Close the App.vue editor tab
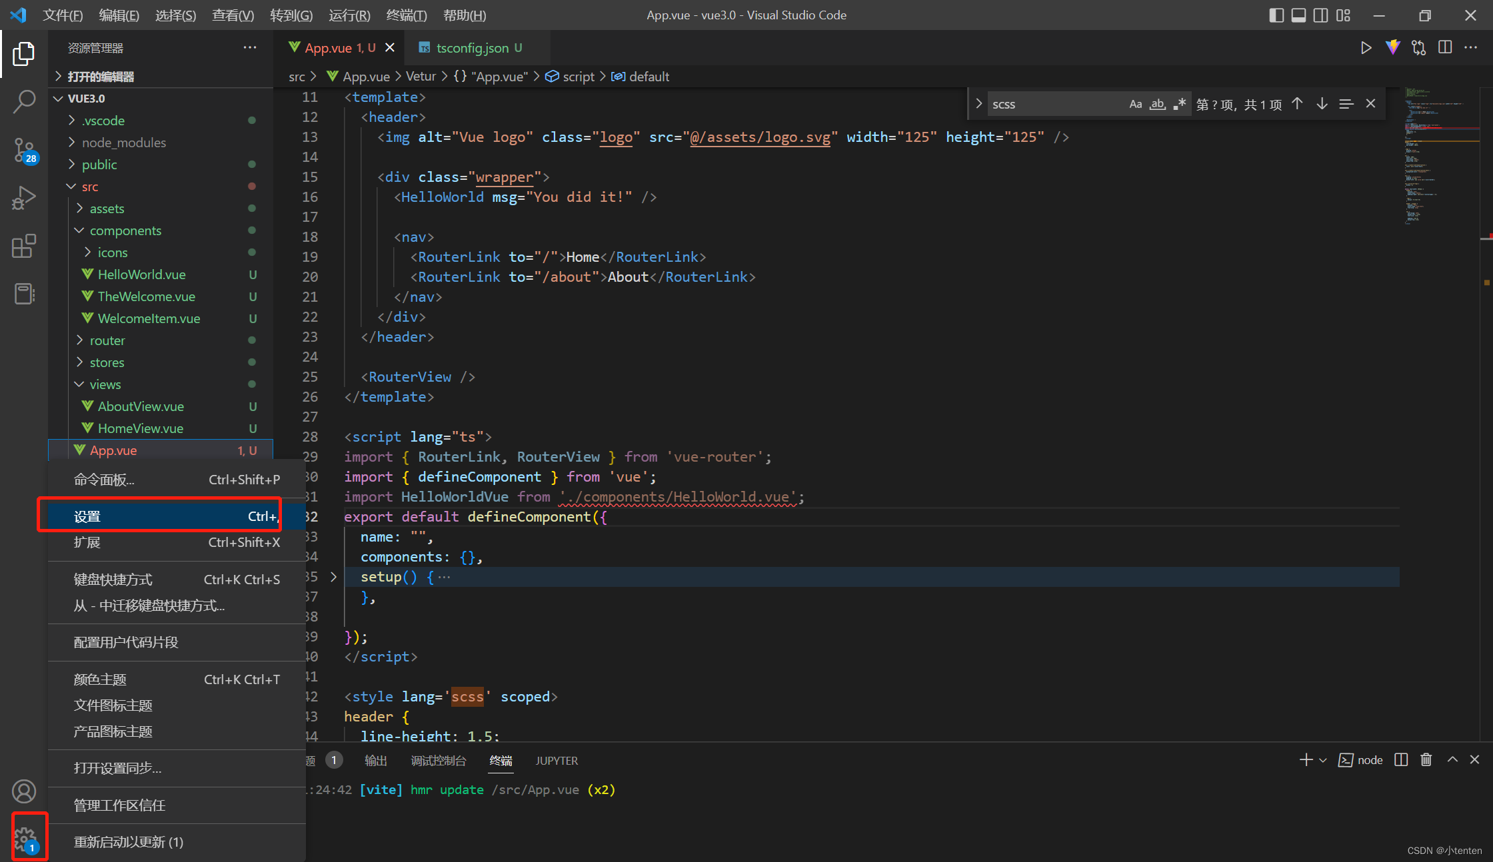Screen dimensions: 1493x862 (390, 48)
